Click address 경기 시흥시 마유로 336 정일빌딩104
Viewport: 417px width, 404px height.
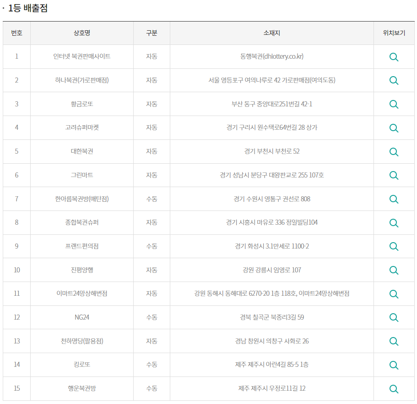[272, 222]
